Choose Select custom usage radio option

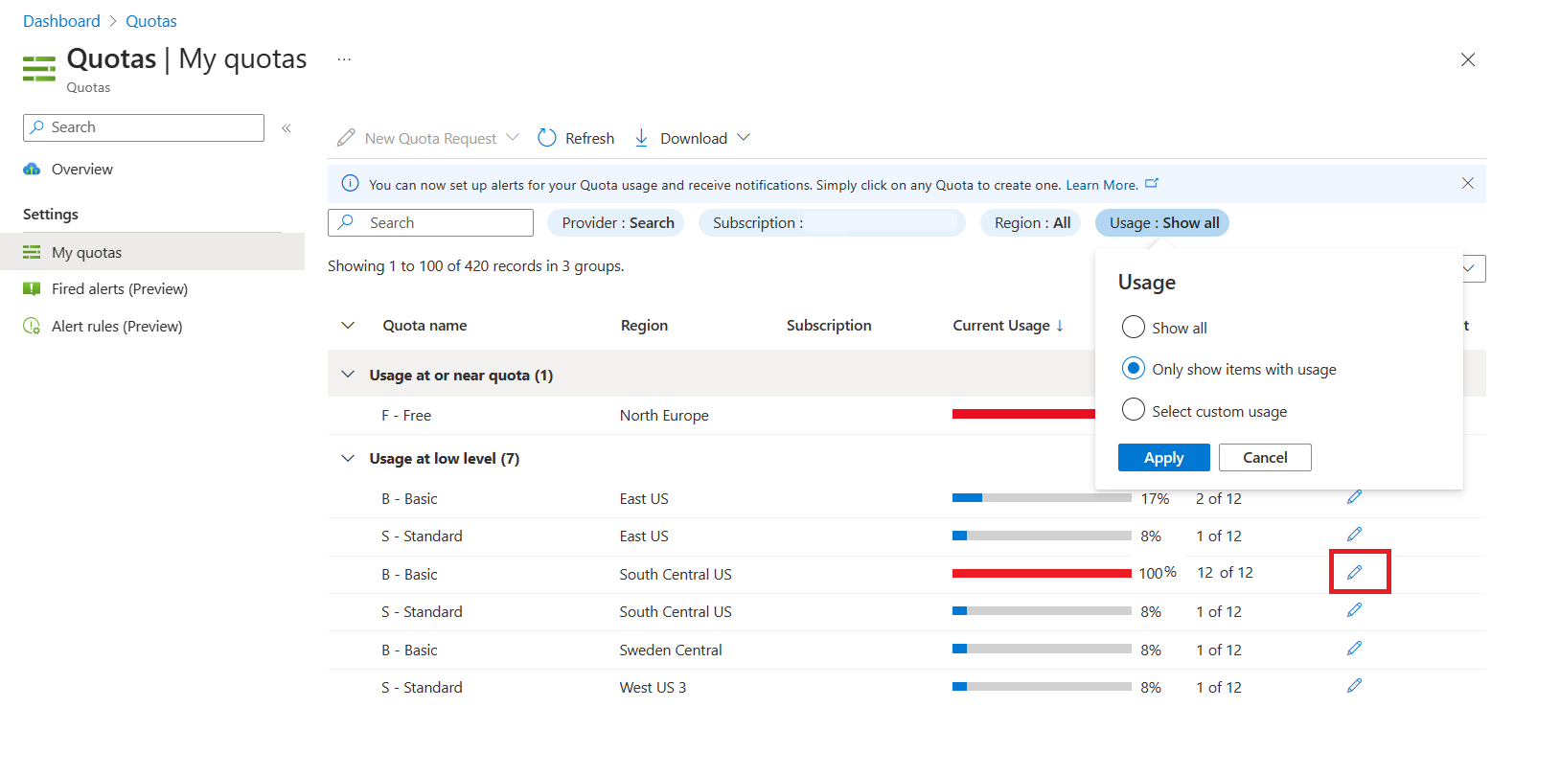coord(1134,410)
